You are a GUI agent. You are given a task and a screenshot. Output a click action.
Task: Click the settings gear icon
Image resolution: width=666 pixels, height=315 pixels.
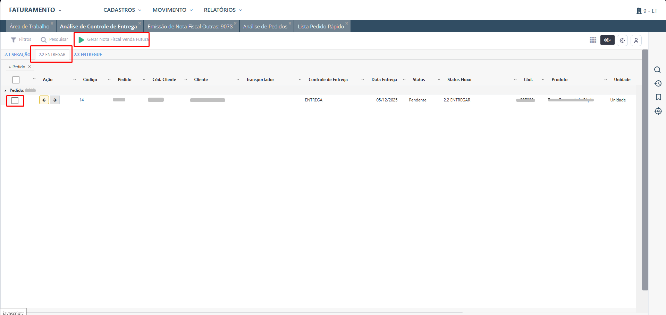(x=622, y=40)
